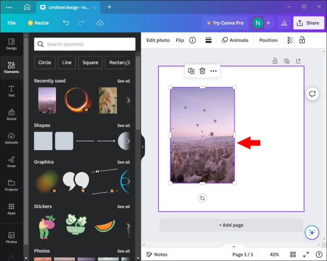
Task: Open the Resize option
Action: coord(38,23)
